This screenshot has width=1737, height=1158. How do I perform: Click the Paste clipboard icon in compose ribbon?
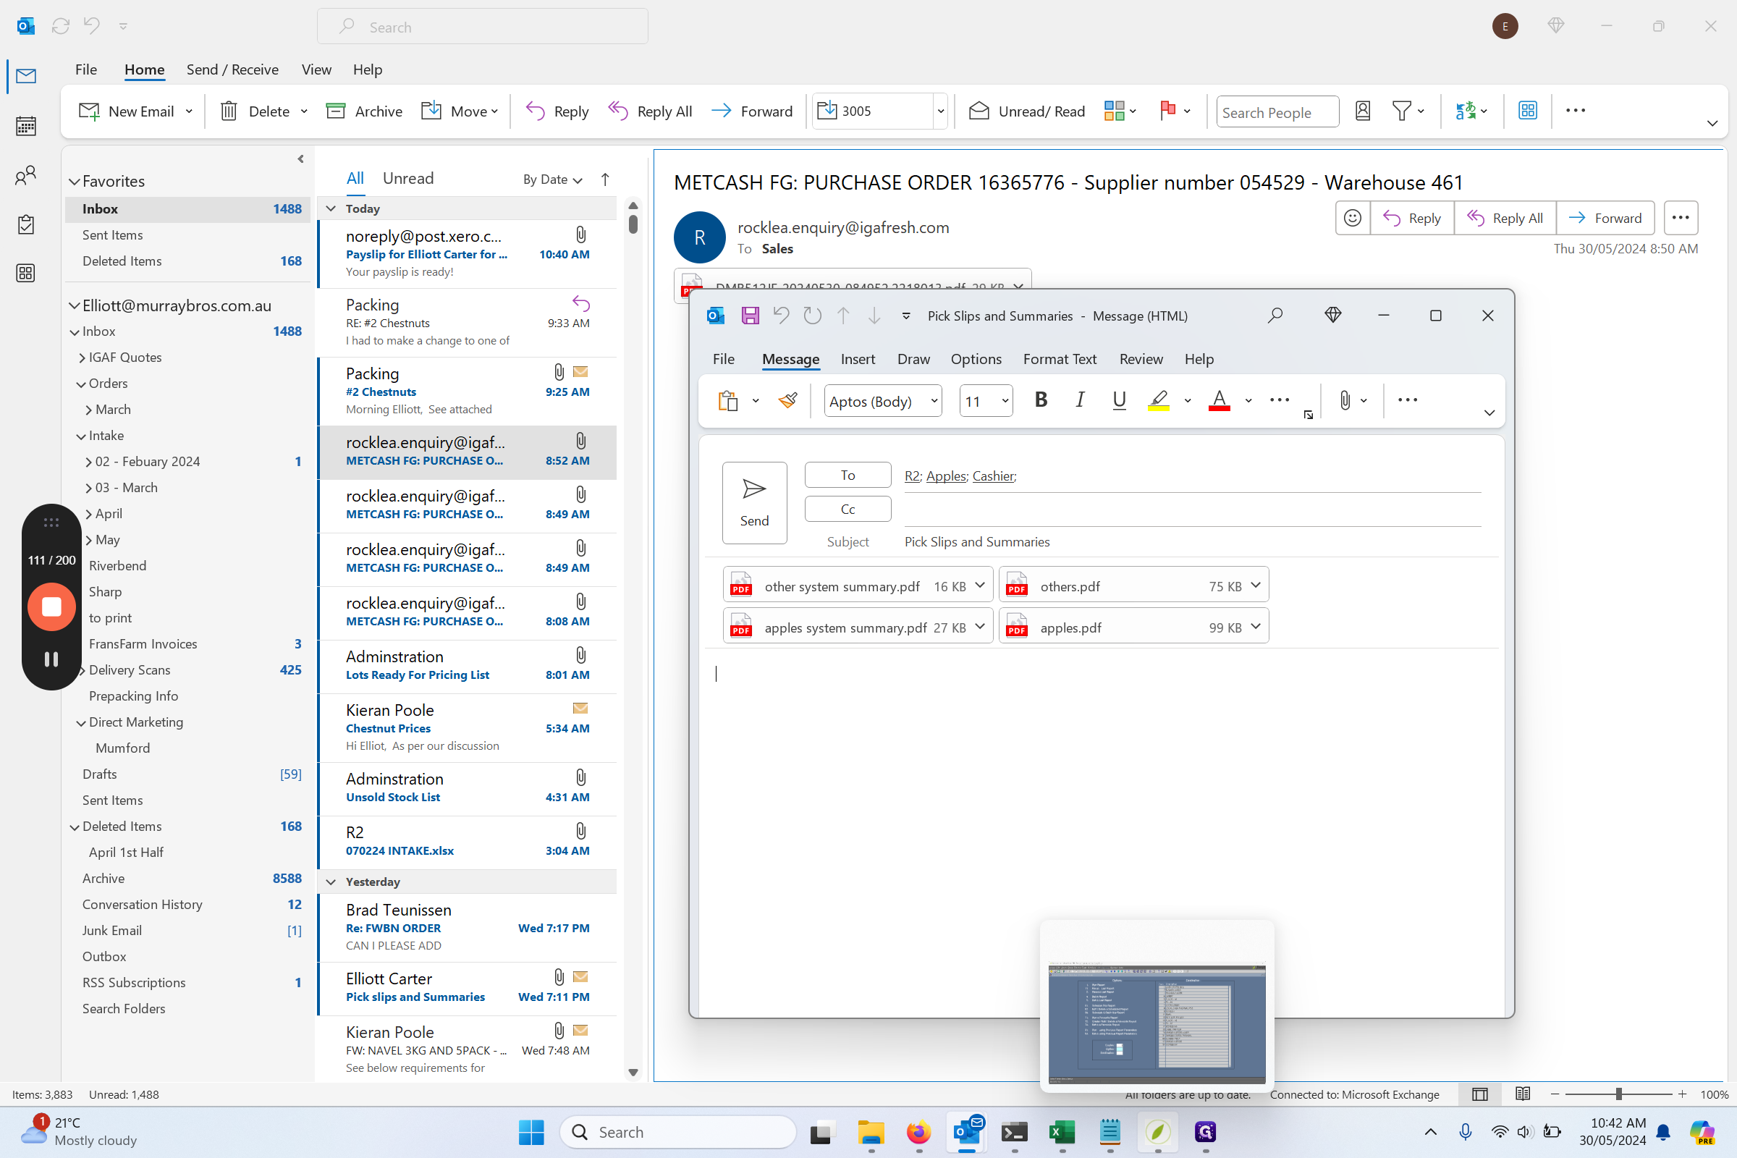tap(728, 400)
